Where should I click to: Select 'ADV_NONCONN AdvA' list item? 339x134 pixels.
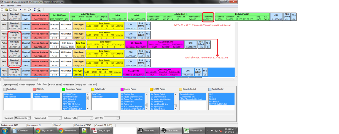74,109
